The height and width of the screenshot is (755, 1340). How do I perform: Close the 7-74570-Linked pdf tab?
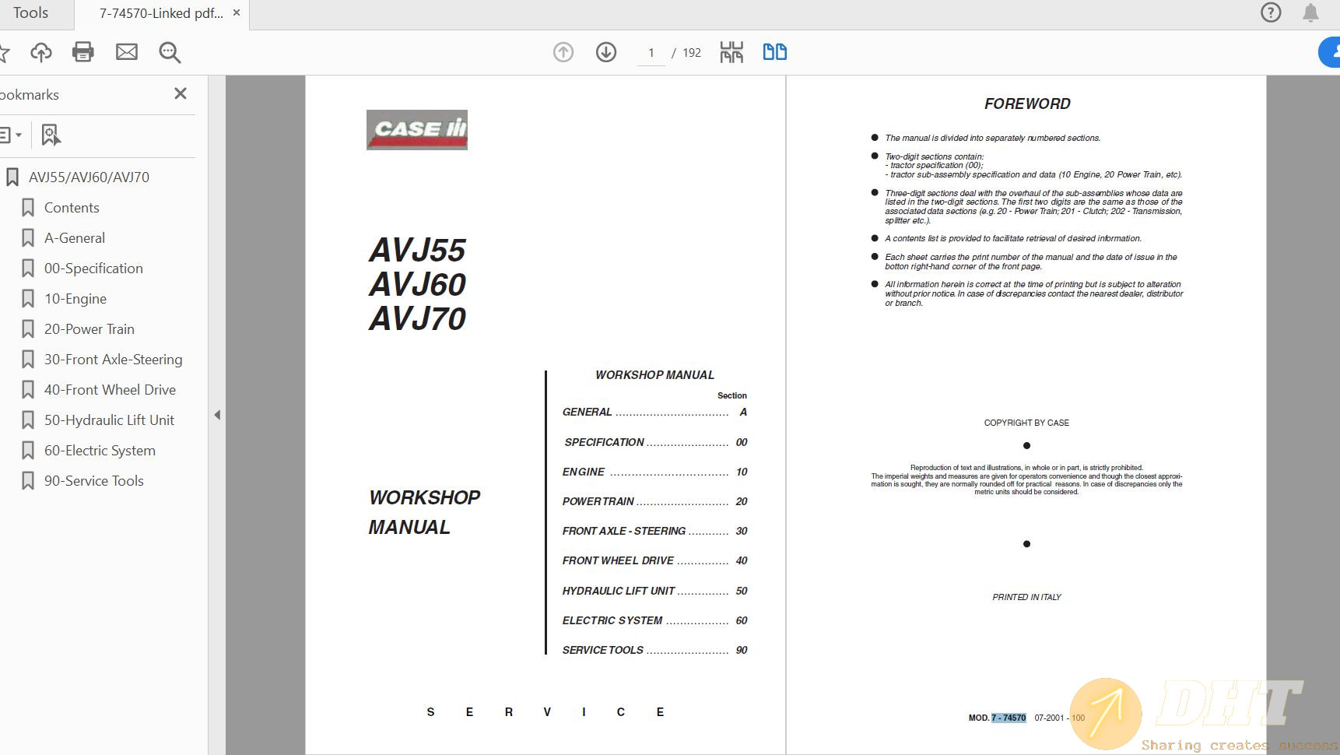tap(237, 12)
